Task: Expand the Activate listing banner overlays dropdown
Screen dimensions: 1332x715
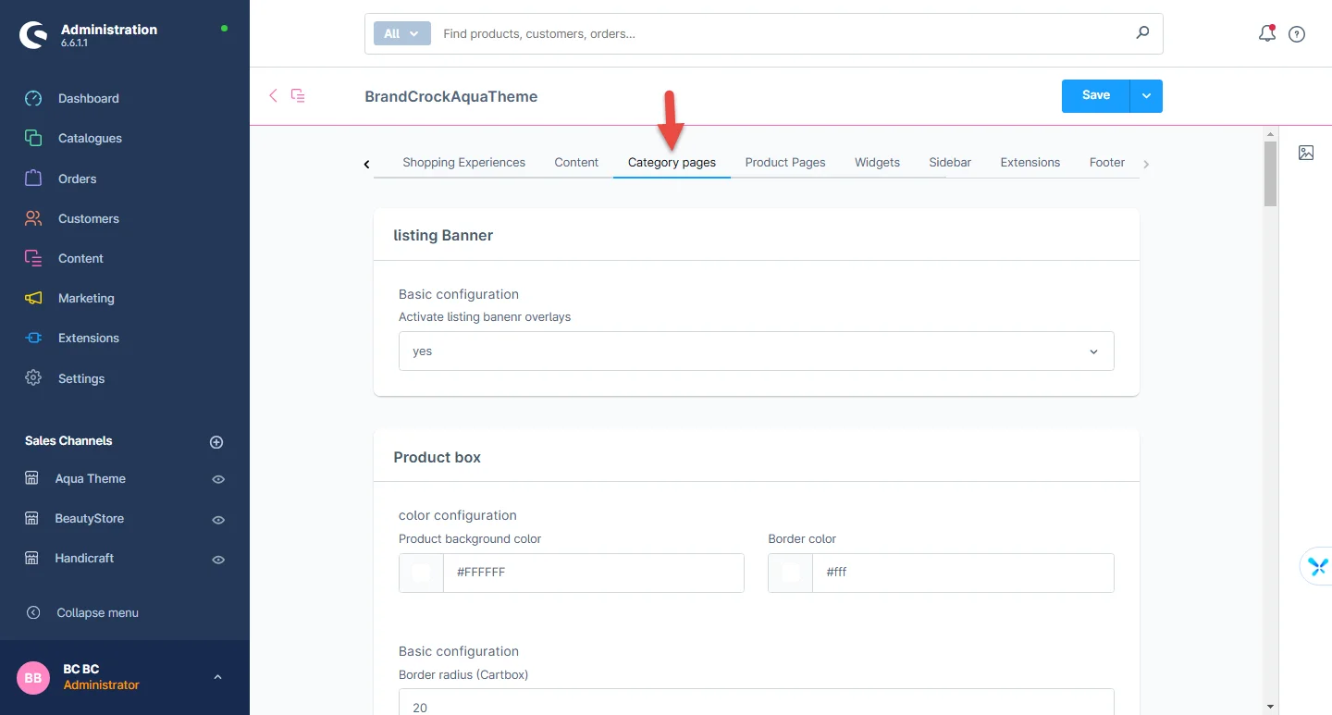Action: click(x=756, y=351)
